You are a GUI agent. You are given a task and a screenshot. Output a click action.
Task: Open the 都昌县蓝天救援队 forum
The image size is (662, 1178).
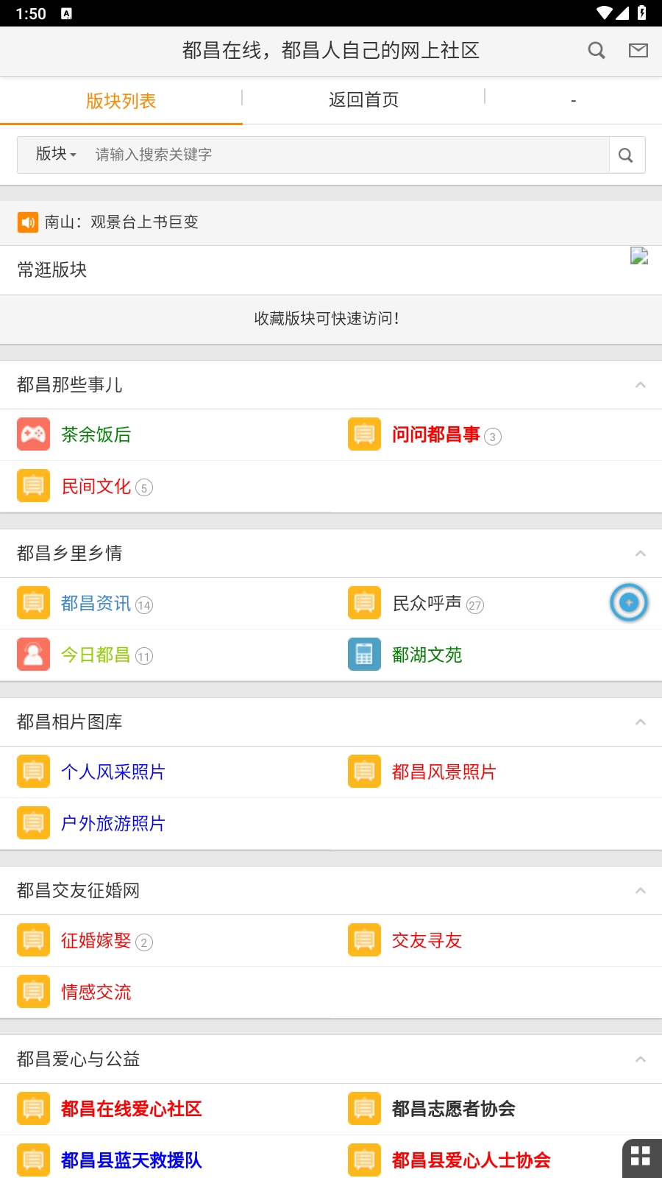131,1160
